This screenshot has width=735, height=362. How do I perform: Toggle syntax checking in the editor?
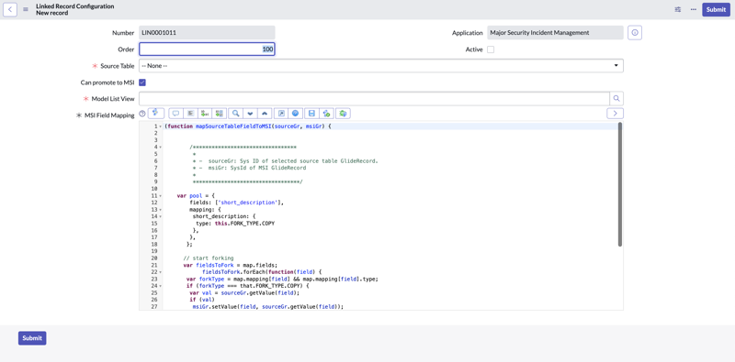click(x=326, y=114)
